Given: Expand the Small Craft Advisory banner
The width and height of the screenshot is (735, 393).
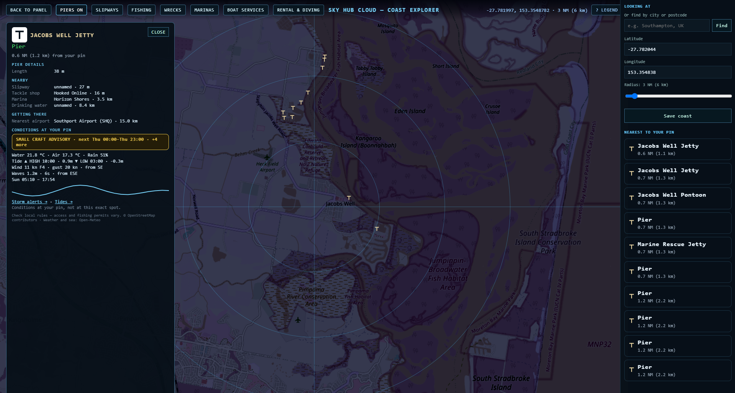Looking at the screenshot, I should point(90,142).
